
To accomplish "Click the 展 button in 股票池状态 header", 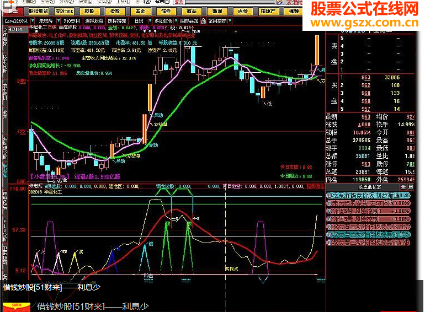I will [411, 187].
